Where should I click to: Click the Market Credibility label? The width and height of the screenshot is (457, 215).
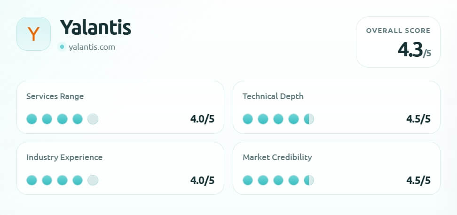(x=277, y=157)
